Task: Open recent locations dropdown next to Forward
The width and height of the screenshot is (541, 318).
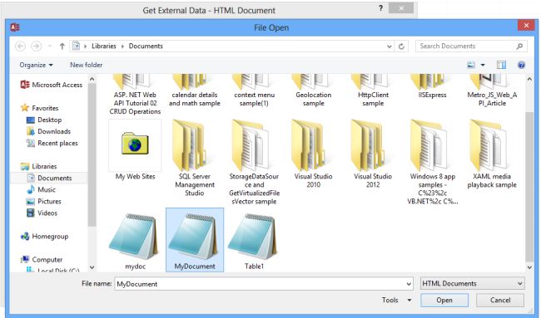Action: [50, 46]
